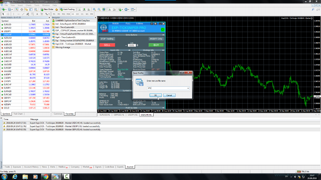
Task: Confirm the Save Profile dialog with OK
Action: click(155, 95)
